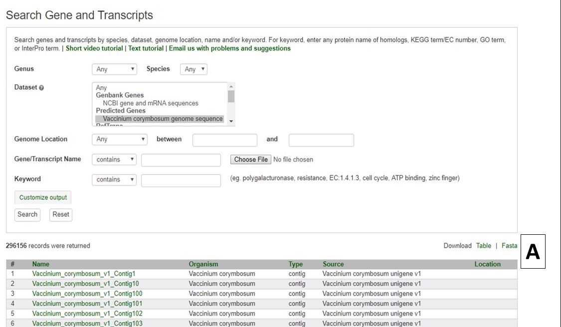Open the Short video tutorial link
Screen dimensions: 561x327
coord(94,49)
